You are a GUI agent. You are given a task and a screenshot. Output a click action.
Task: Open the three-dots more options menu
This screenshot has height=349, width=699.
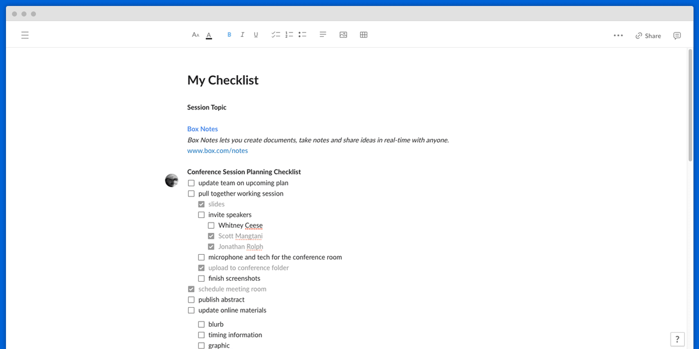coord(618,35)
